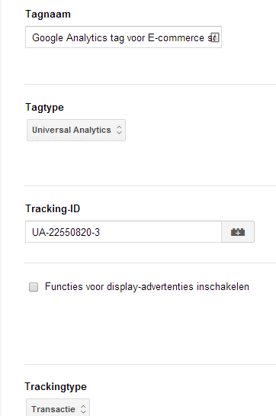Click the word 'Transactie' in the selector

[53, 409]
